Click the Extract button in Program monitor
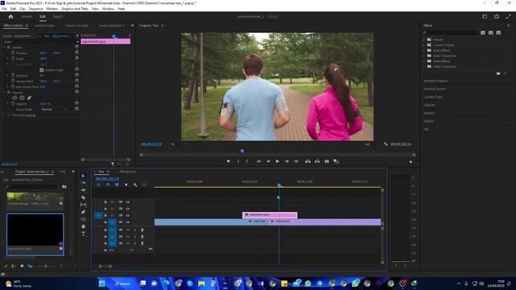 coord(317,161)
